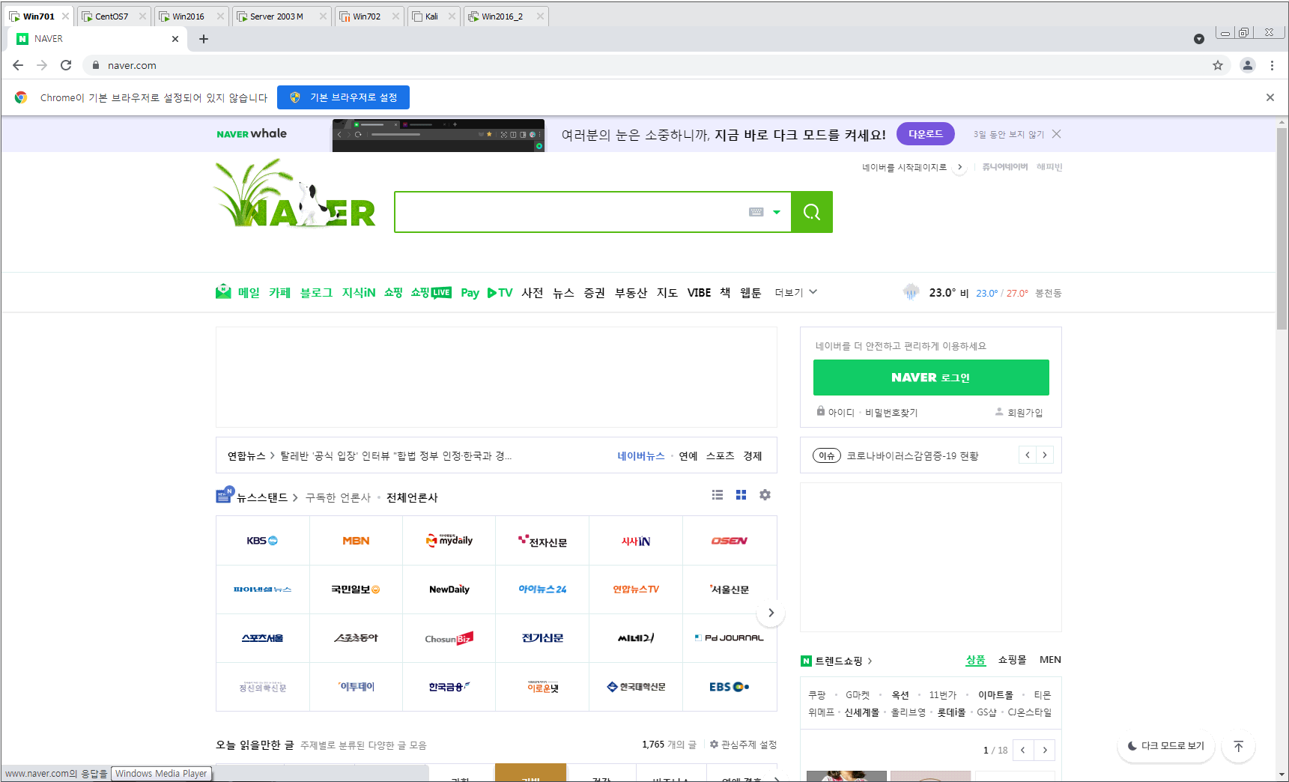
Task: Open the VIBE menu item
Action: coord(699,292)
